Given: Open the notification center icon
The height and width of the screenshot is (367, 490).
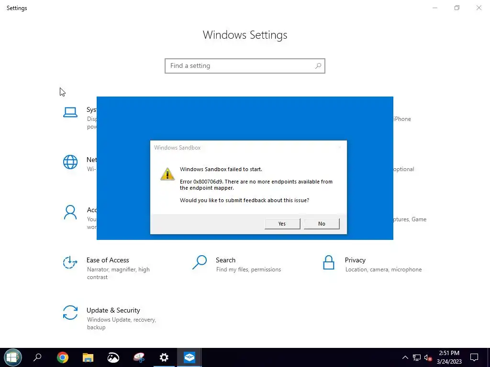Looking at the screenshot, I should click(474, 357).
